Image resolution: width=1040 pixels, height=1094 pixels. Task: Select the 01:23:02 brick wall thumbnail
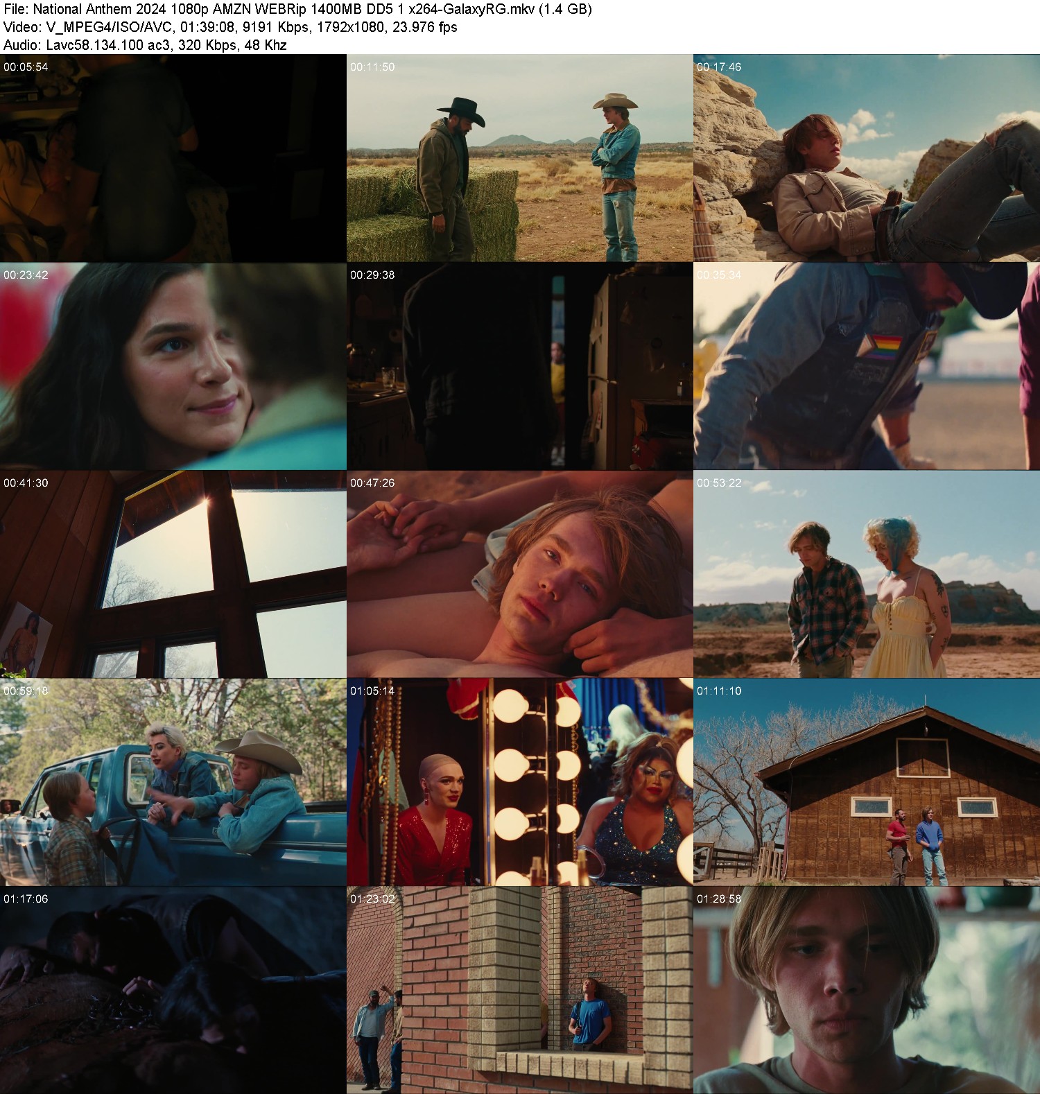click(520, 990)
